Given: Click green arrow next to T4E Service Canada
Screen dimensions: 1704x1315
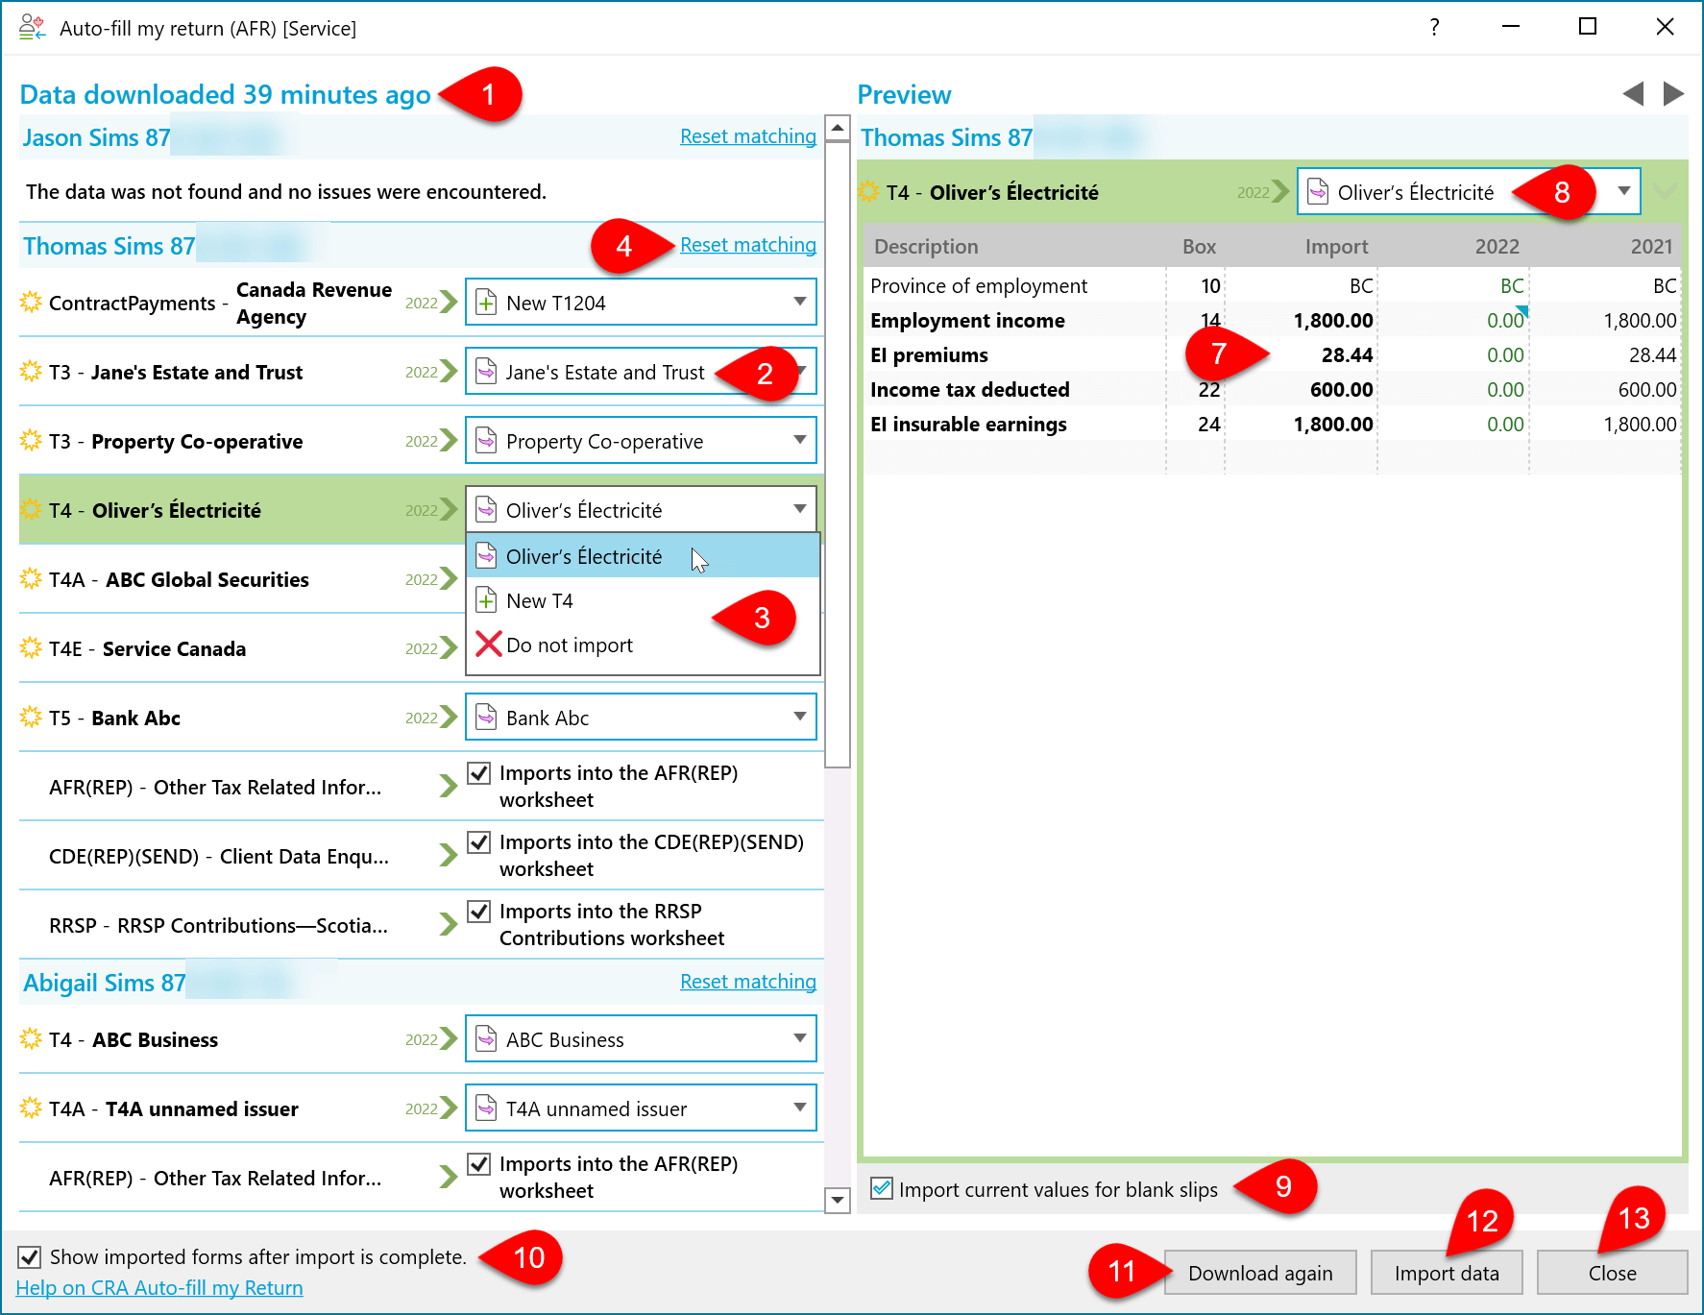Looking at the screenshot, I should (x=449, y=648).
